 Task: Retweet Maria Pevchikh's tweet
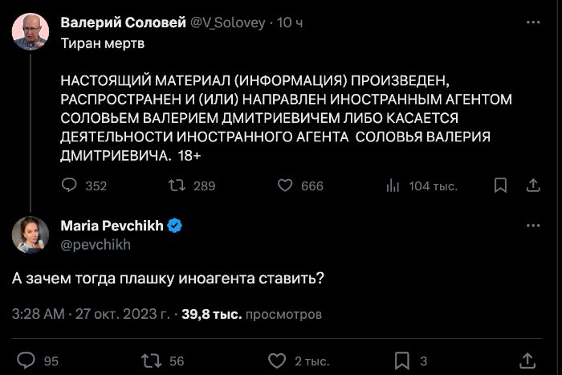coord(150,360)
